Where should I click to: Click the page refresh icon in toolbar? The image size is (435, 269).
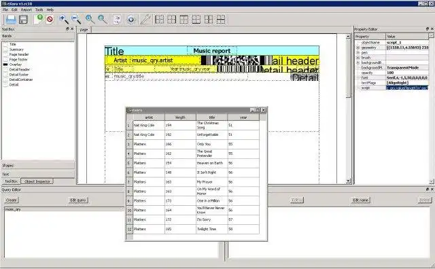pos(117,20)
